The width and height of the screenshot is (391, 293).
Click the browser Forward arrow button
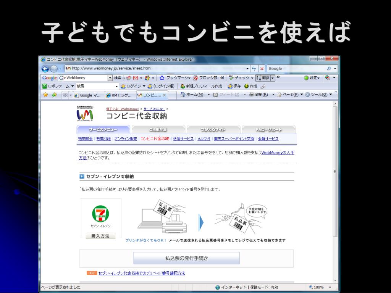click(x=53, y=69)
